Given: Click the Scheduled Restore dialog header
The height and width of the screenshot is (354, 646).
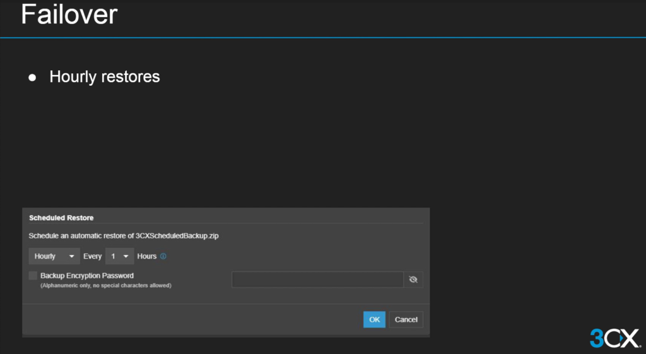Looking at the screenshot, I should 61,218.
